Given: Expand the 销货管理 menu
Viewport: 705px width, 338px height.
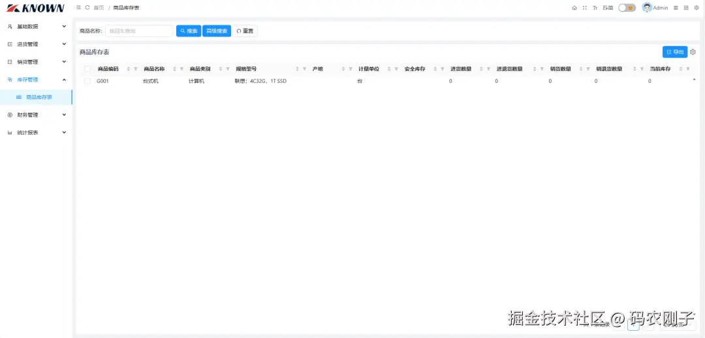Looking at the screenshot, I should coord(36,62).
